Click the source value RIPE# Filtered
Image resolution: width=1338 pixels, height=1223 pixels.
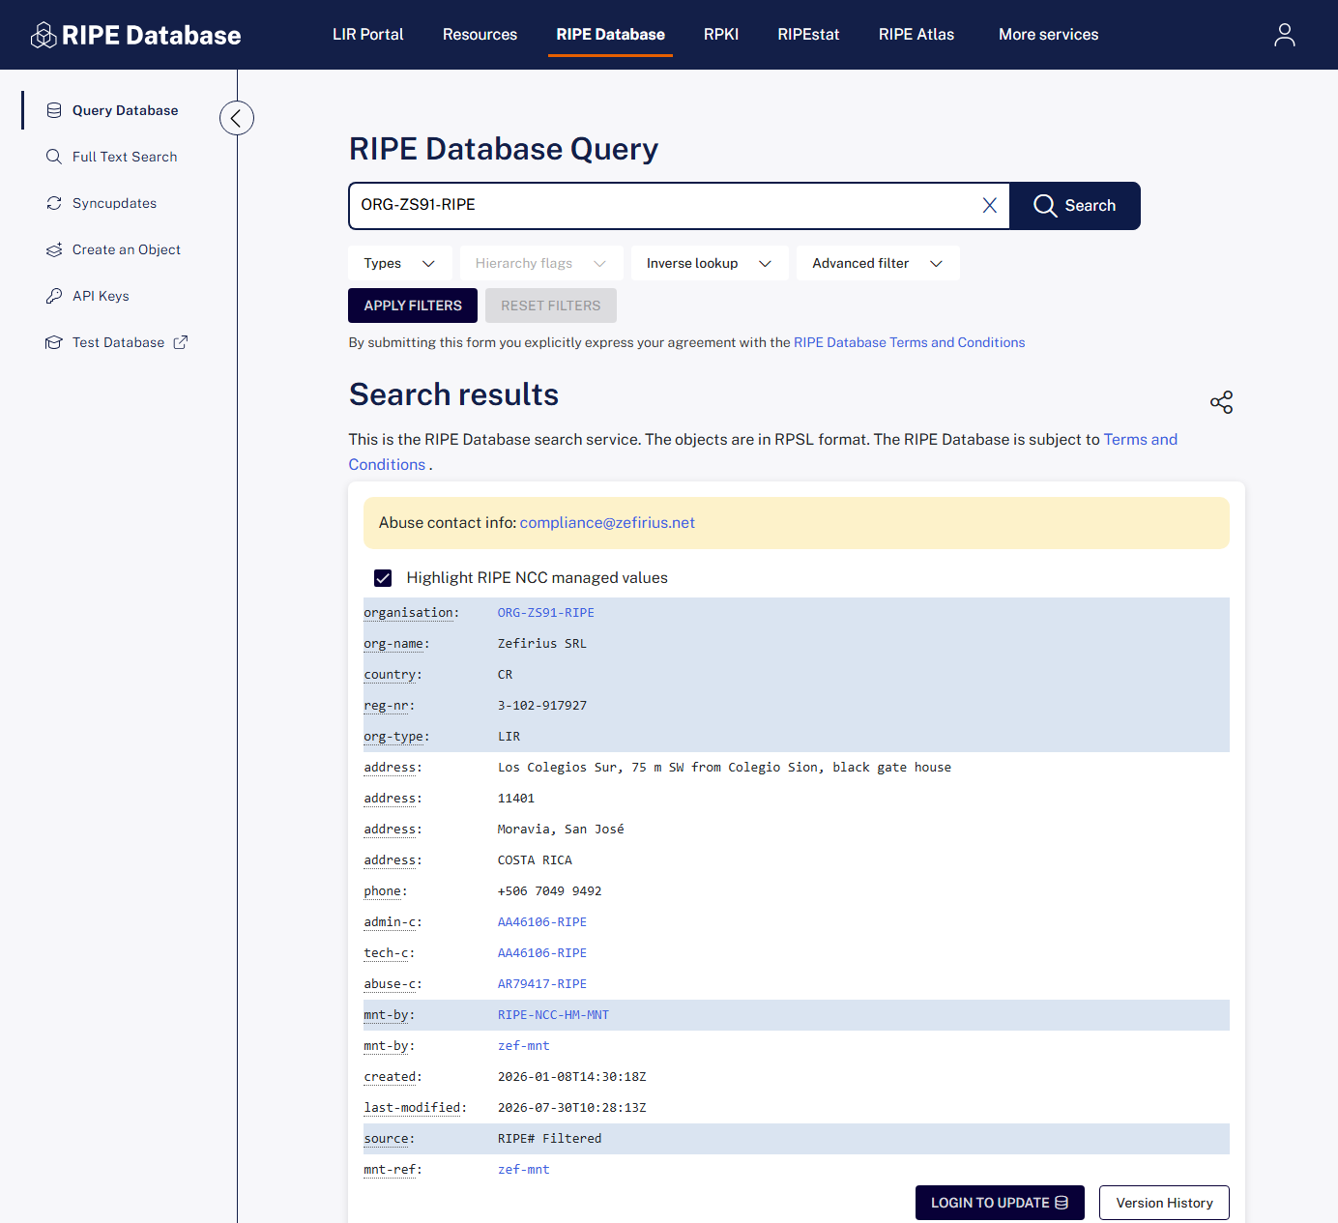(549, 1139)
